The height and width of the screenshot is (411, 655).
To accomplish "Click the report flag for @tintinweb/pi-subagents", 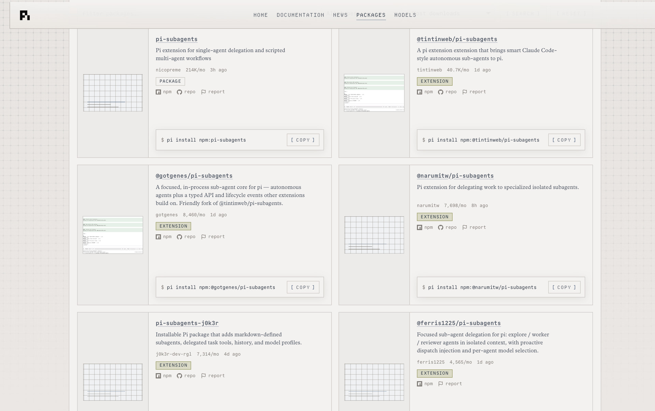I will coord(474,92).
